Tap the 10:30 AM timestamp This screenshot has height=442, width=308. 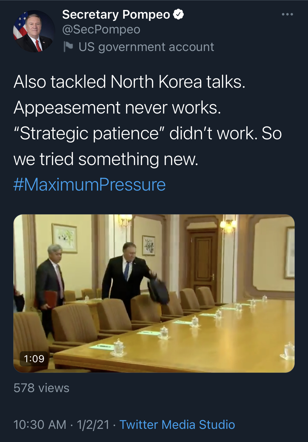[x=40, y=424]
